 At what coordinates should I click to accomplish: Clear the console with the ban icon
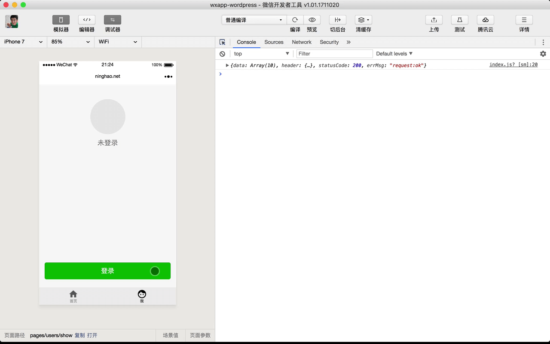click(x=222, y=54)
